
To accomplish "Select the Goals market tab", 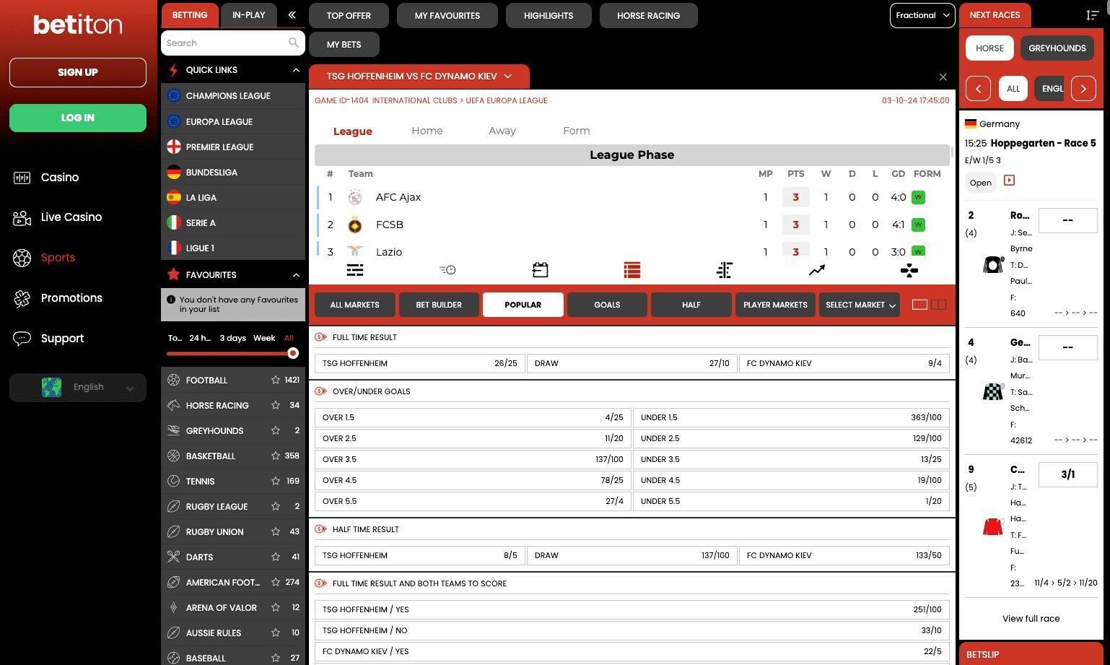I will (607, 305).
